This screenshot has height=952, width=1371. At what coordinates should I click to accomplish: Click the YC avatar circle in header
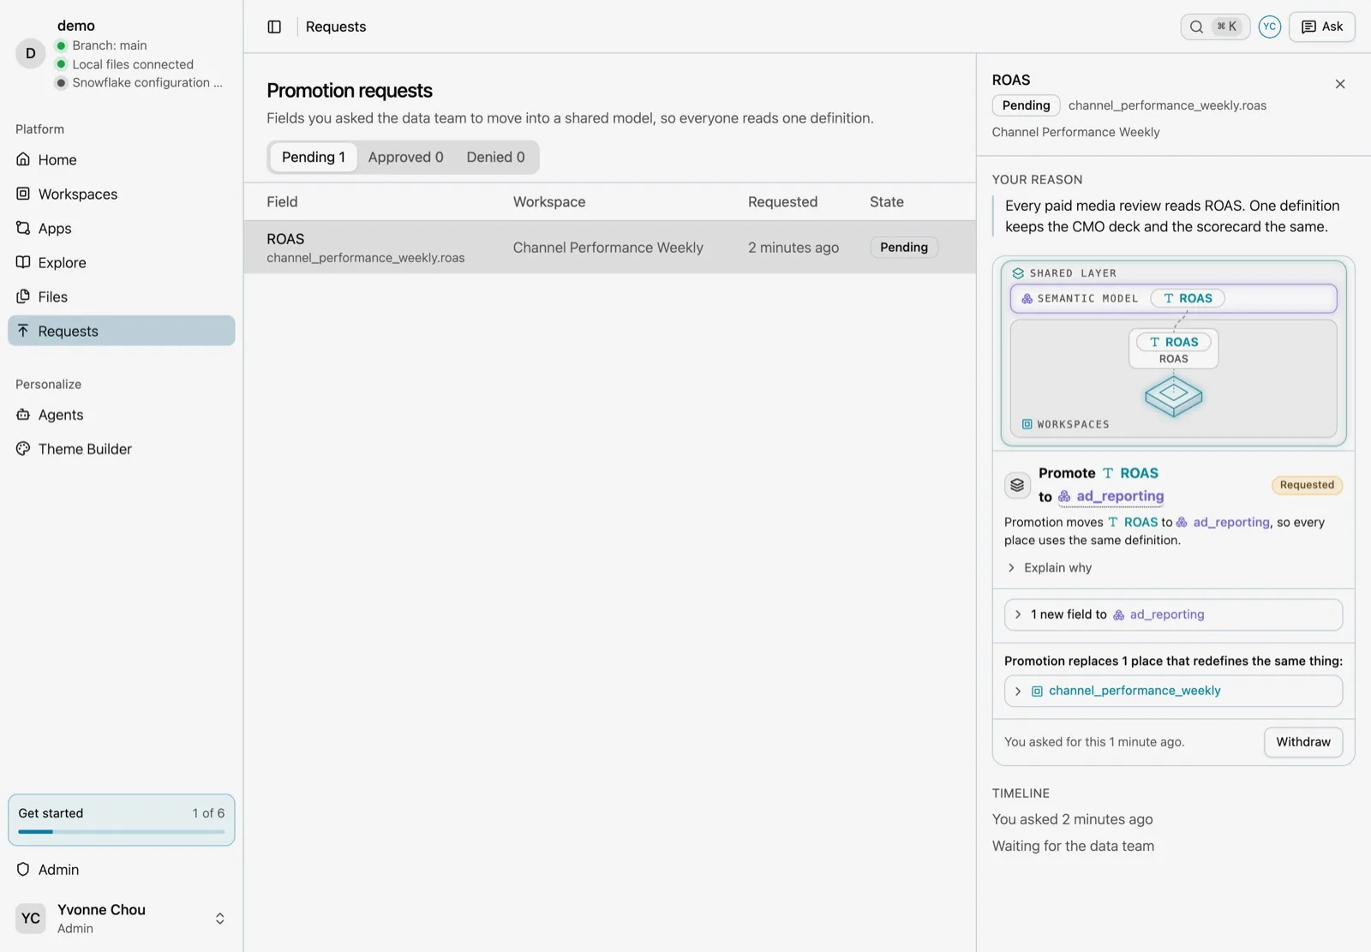click(x=1269, y=27)
